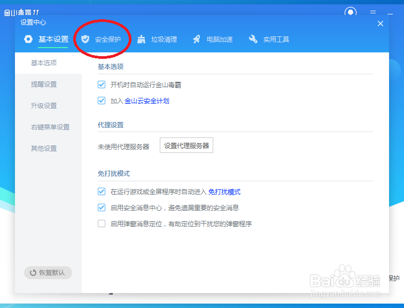404x308 pixels.
Task: Open the 实用工具 tab
Action: coord(276,40)
